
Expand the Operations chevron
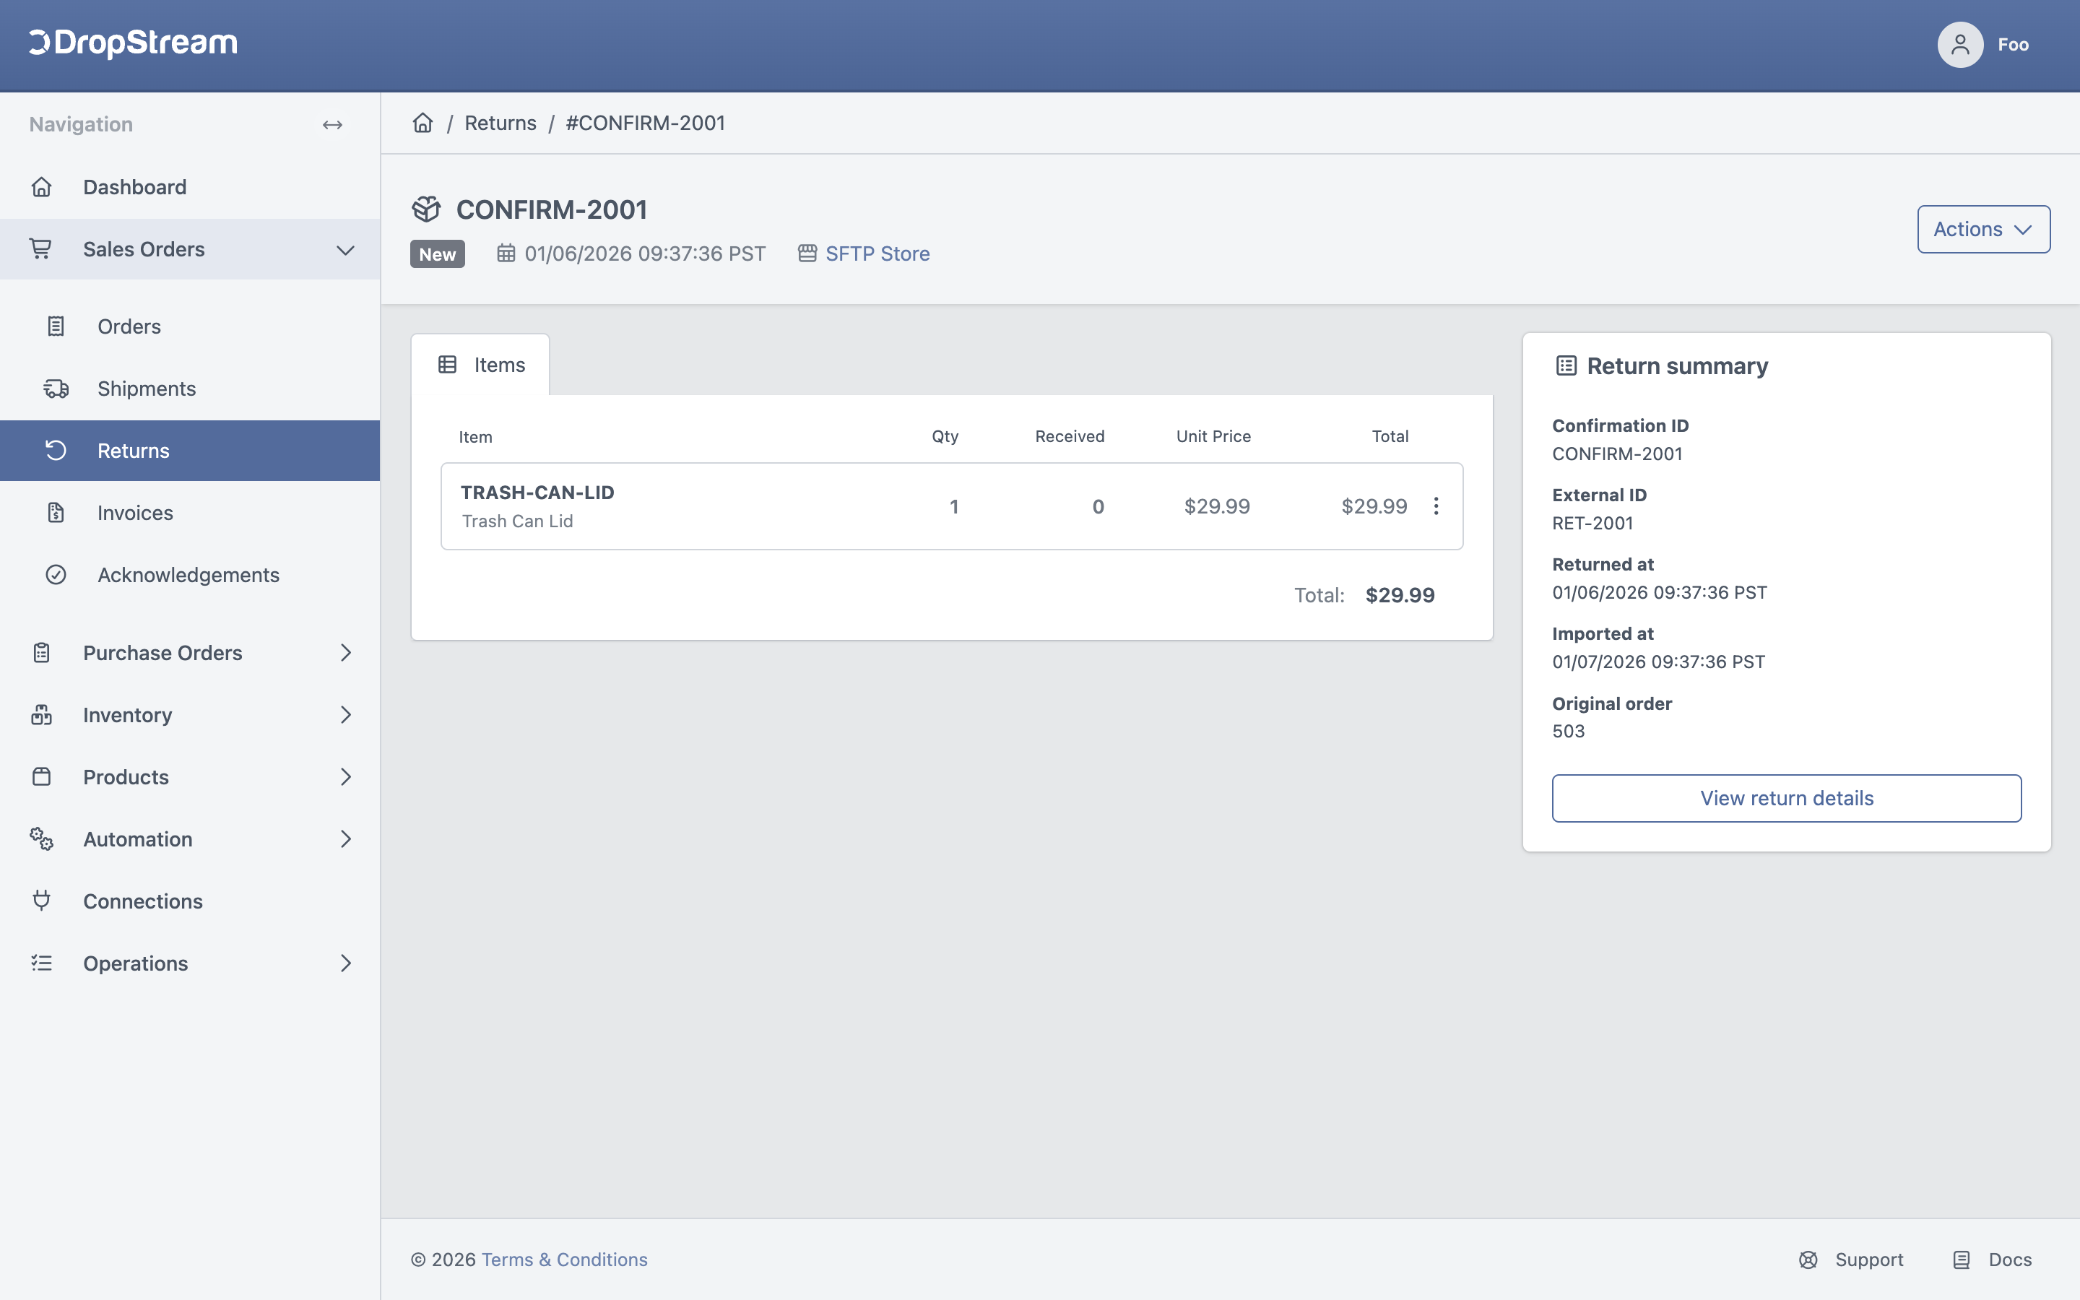(345, 963)
